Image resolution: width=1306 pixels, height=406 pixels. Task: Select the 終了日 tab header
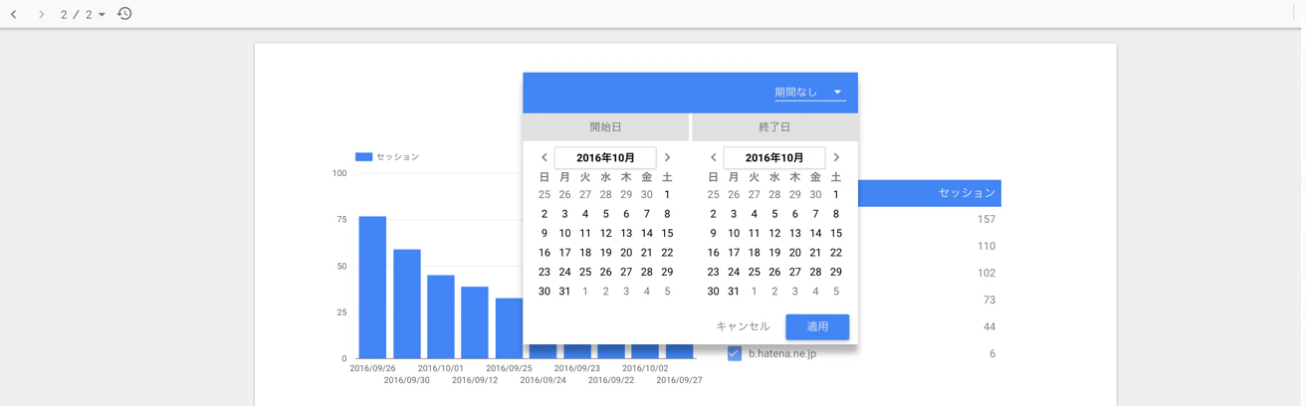[774, 127]
